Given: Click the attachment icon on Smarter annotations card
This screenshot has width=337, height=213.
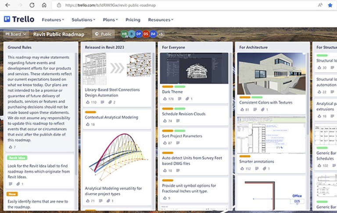Looking at the screenshot, I should (x=265, y=169).
